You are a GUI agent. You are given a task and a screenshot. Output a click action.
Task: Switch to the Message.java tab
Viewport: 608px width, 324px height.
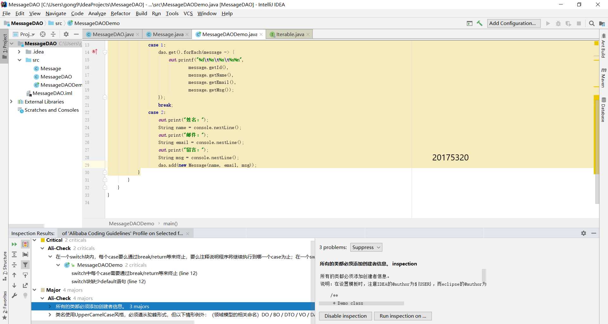[x=168, y=34]
